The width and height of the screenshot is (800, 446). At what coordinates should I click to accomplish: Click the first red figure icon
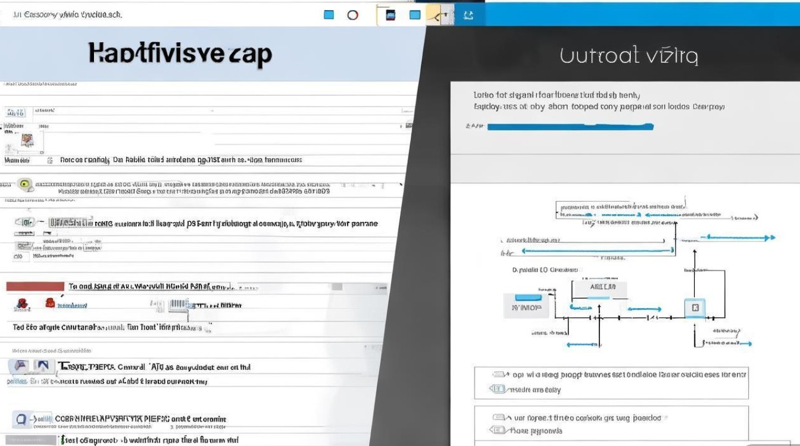[23, 304]
